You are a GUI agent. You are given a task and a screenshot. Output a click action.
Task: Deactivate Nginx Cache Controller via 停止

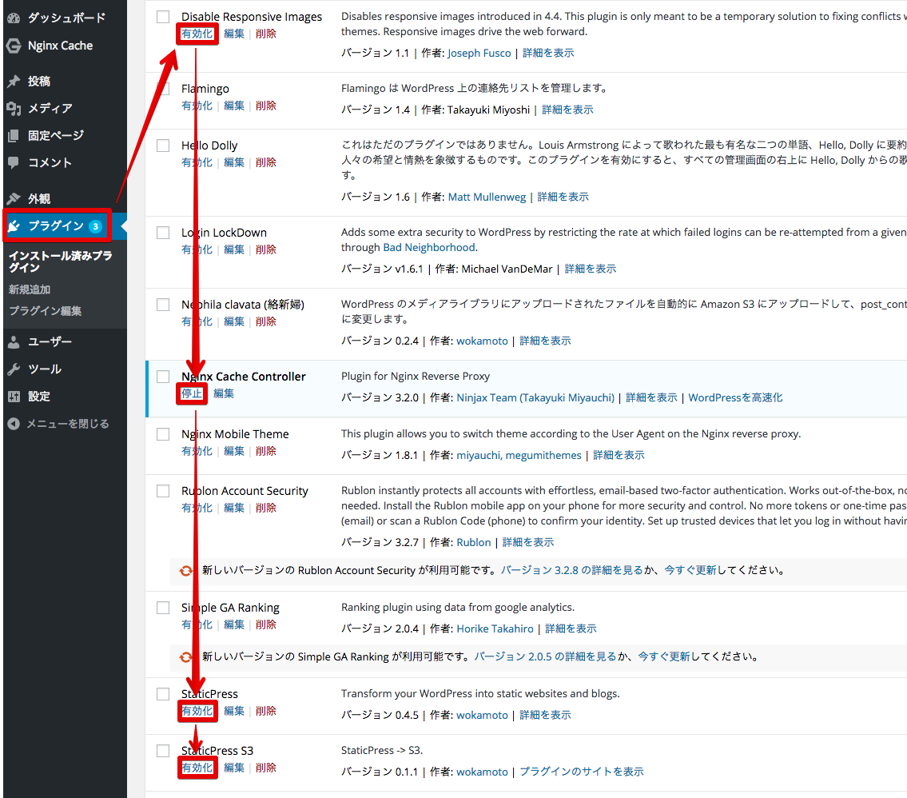pos(191,393)
